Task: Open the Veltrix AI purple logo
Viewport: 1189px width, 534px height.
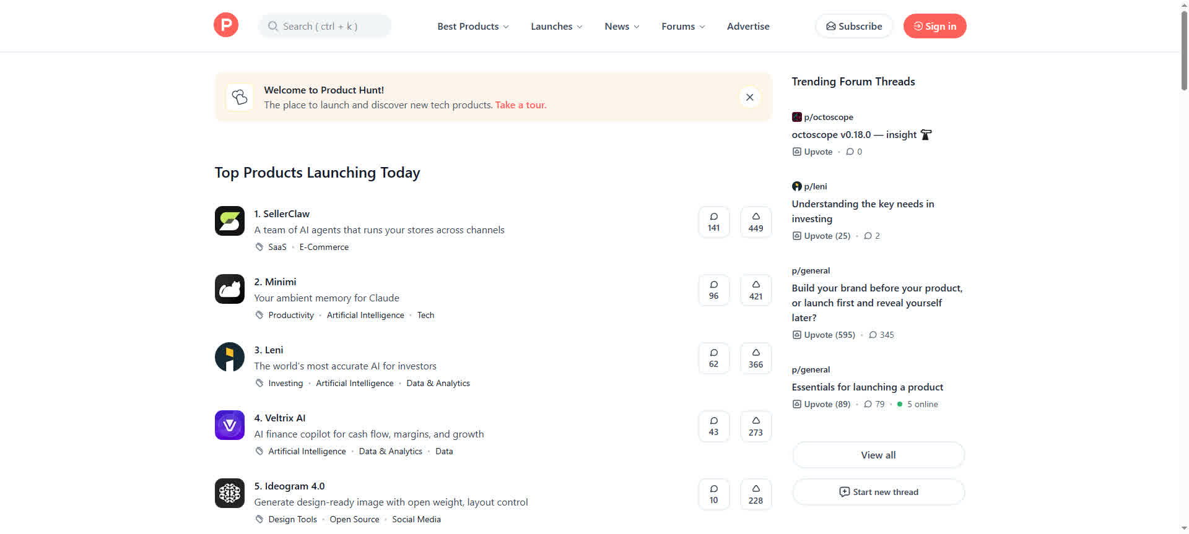Action: coord(230,425)
